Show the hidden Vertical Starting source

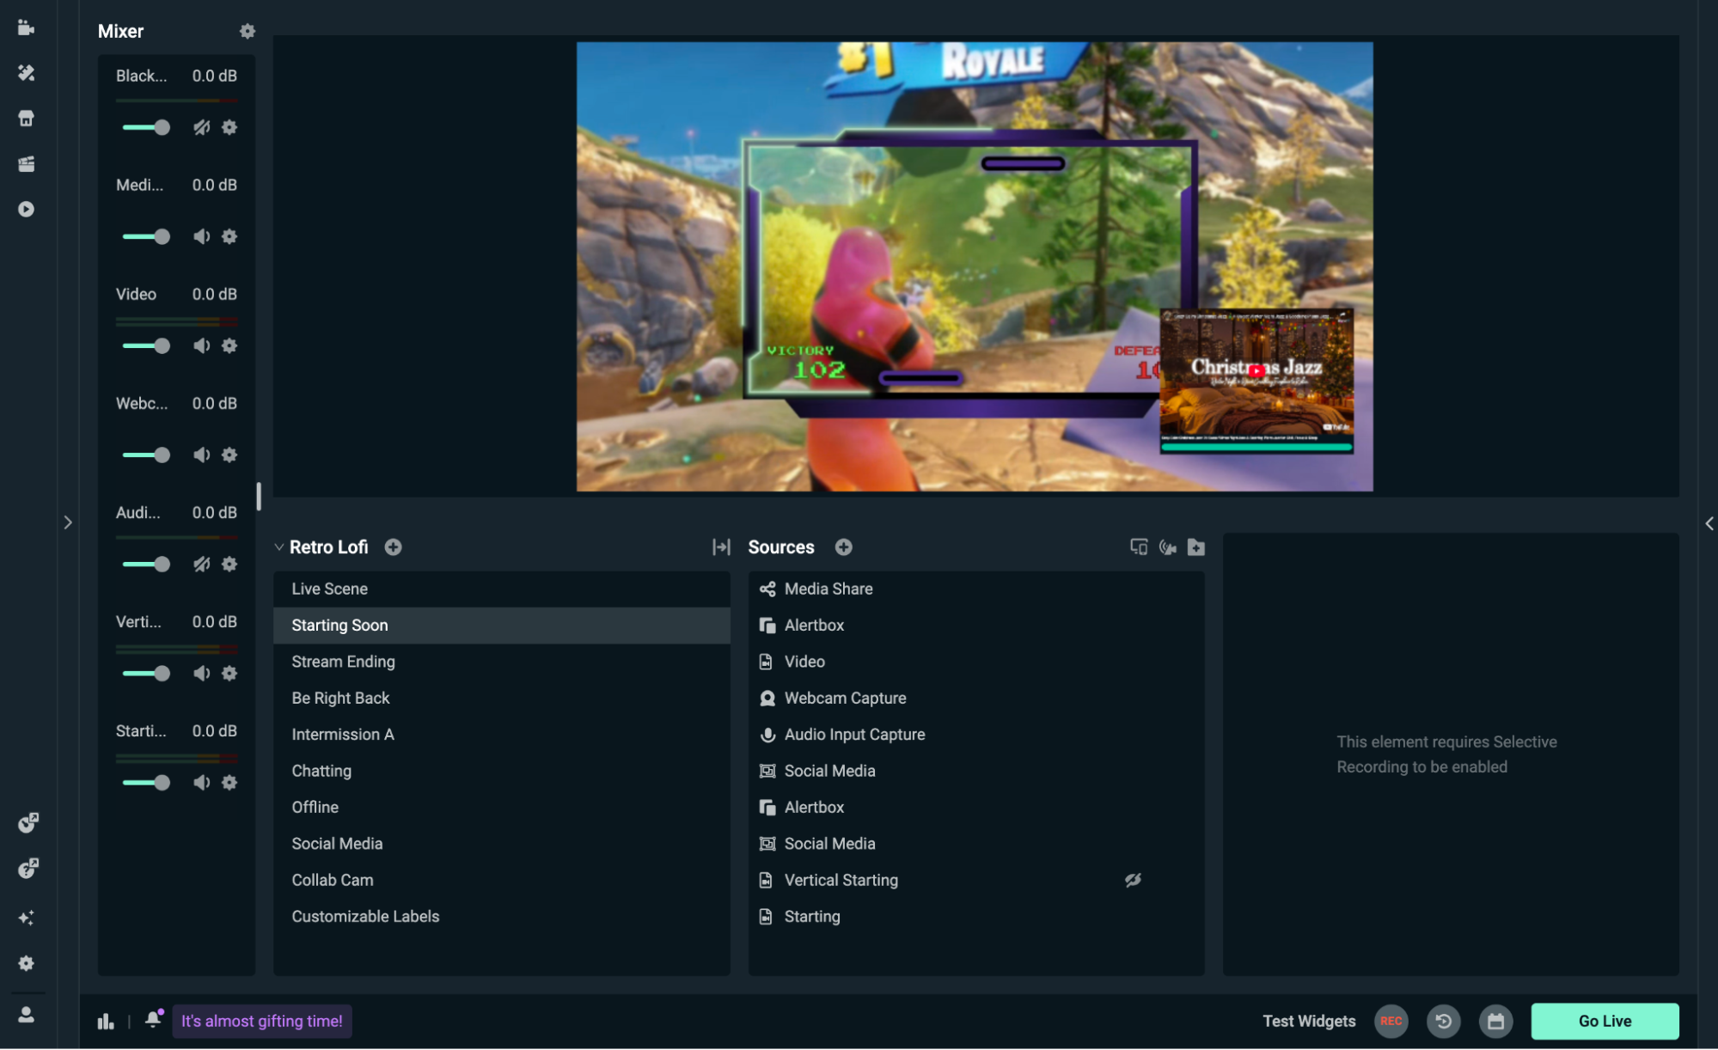click(x=1132, y=880)
